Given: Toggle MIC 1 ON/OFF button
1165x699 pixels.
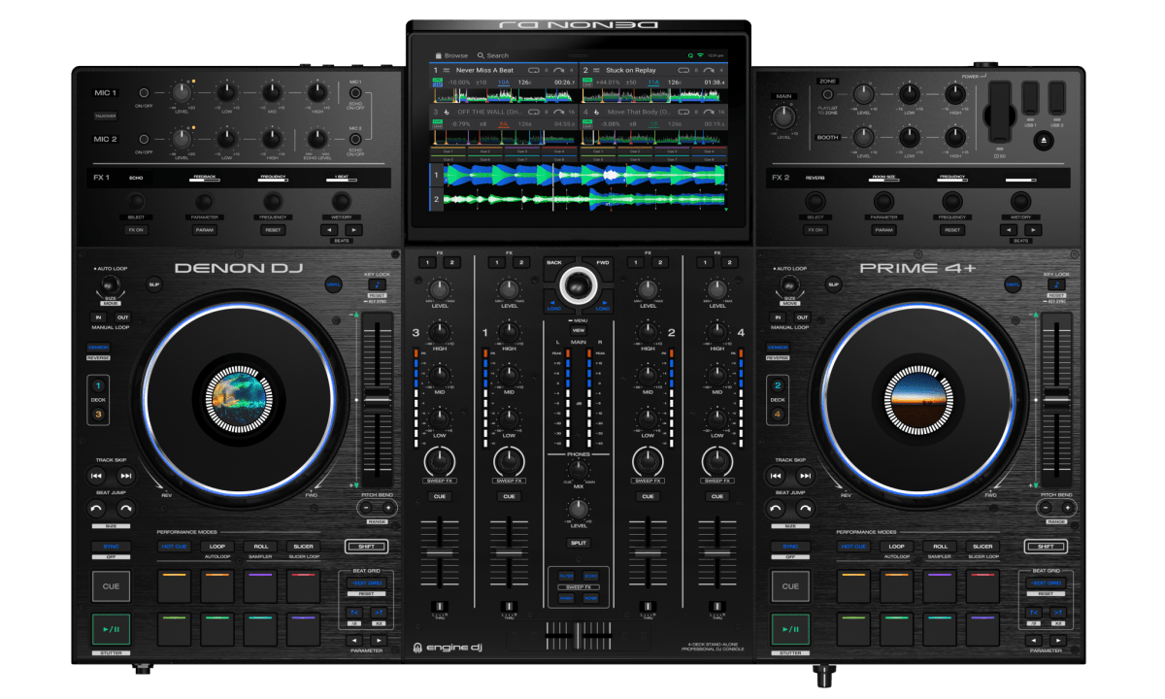Looking at the screenshot, I should 144,91.
